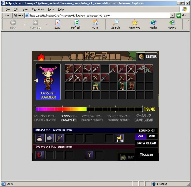Click the 19/40 progress counter

(150, 109)
